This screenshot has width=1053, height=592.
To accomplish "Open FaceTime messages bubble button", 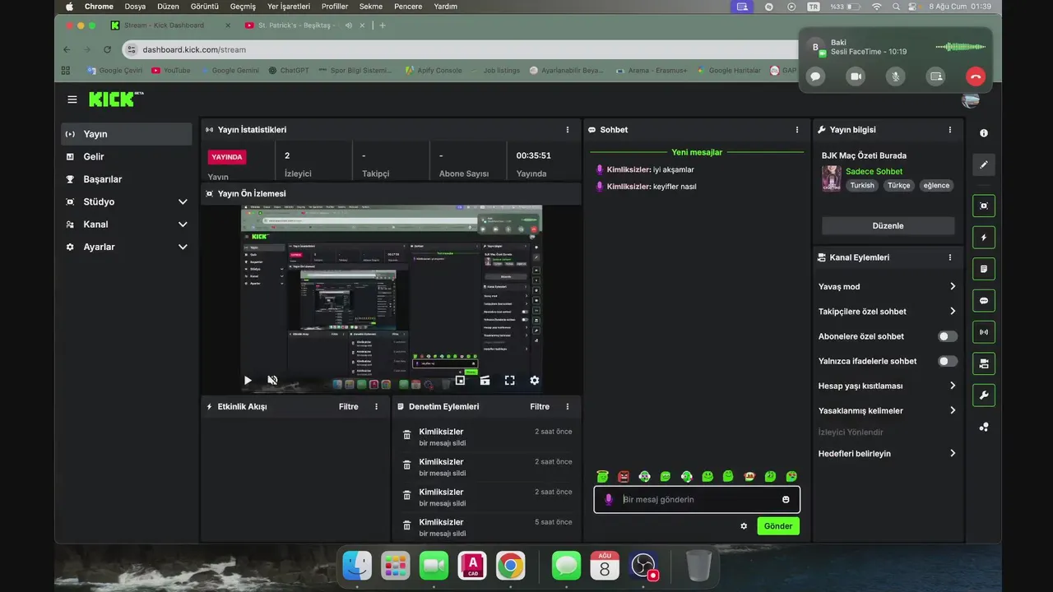I will (x=816, y=76).
